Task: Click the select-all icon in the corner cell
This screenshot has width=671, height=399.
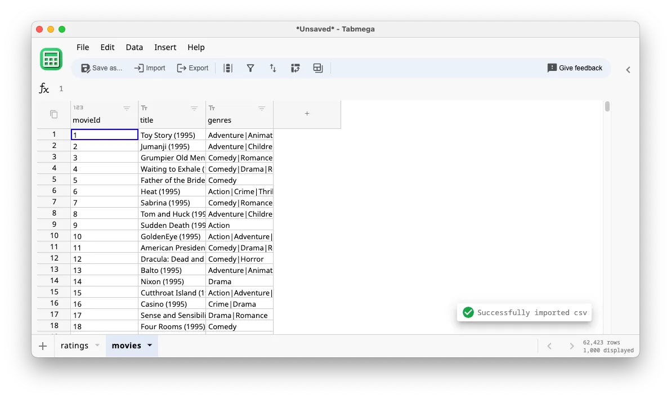Action: click(x=53, y=114)
